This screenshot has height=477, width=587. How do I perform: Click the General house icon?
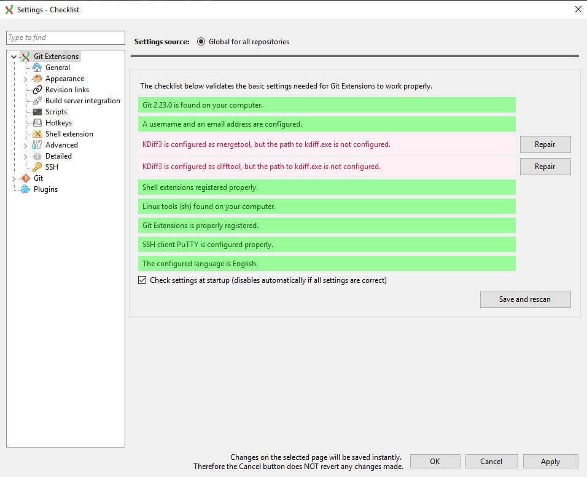[x=37, y=68]
